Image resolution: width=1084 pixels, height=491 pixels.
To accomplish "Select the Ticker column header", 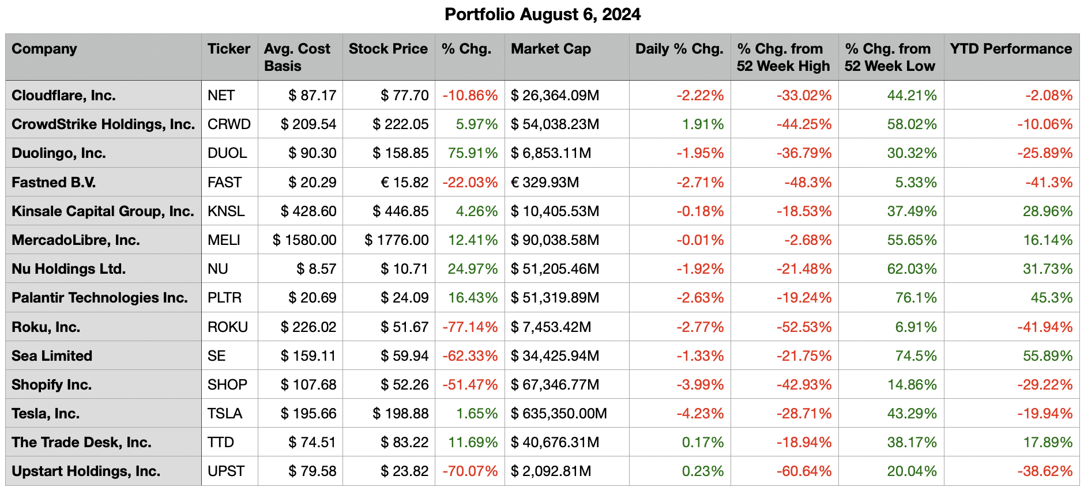I will (x=229, y=49).
